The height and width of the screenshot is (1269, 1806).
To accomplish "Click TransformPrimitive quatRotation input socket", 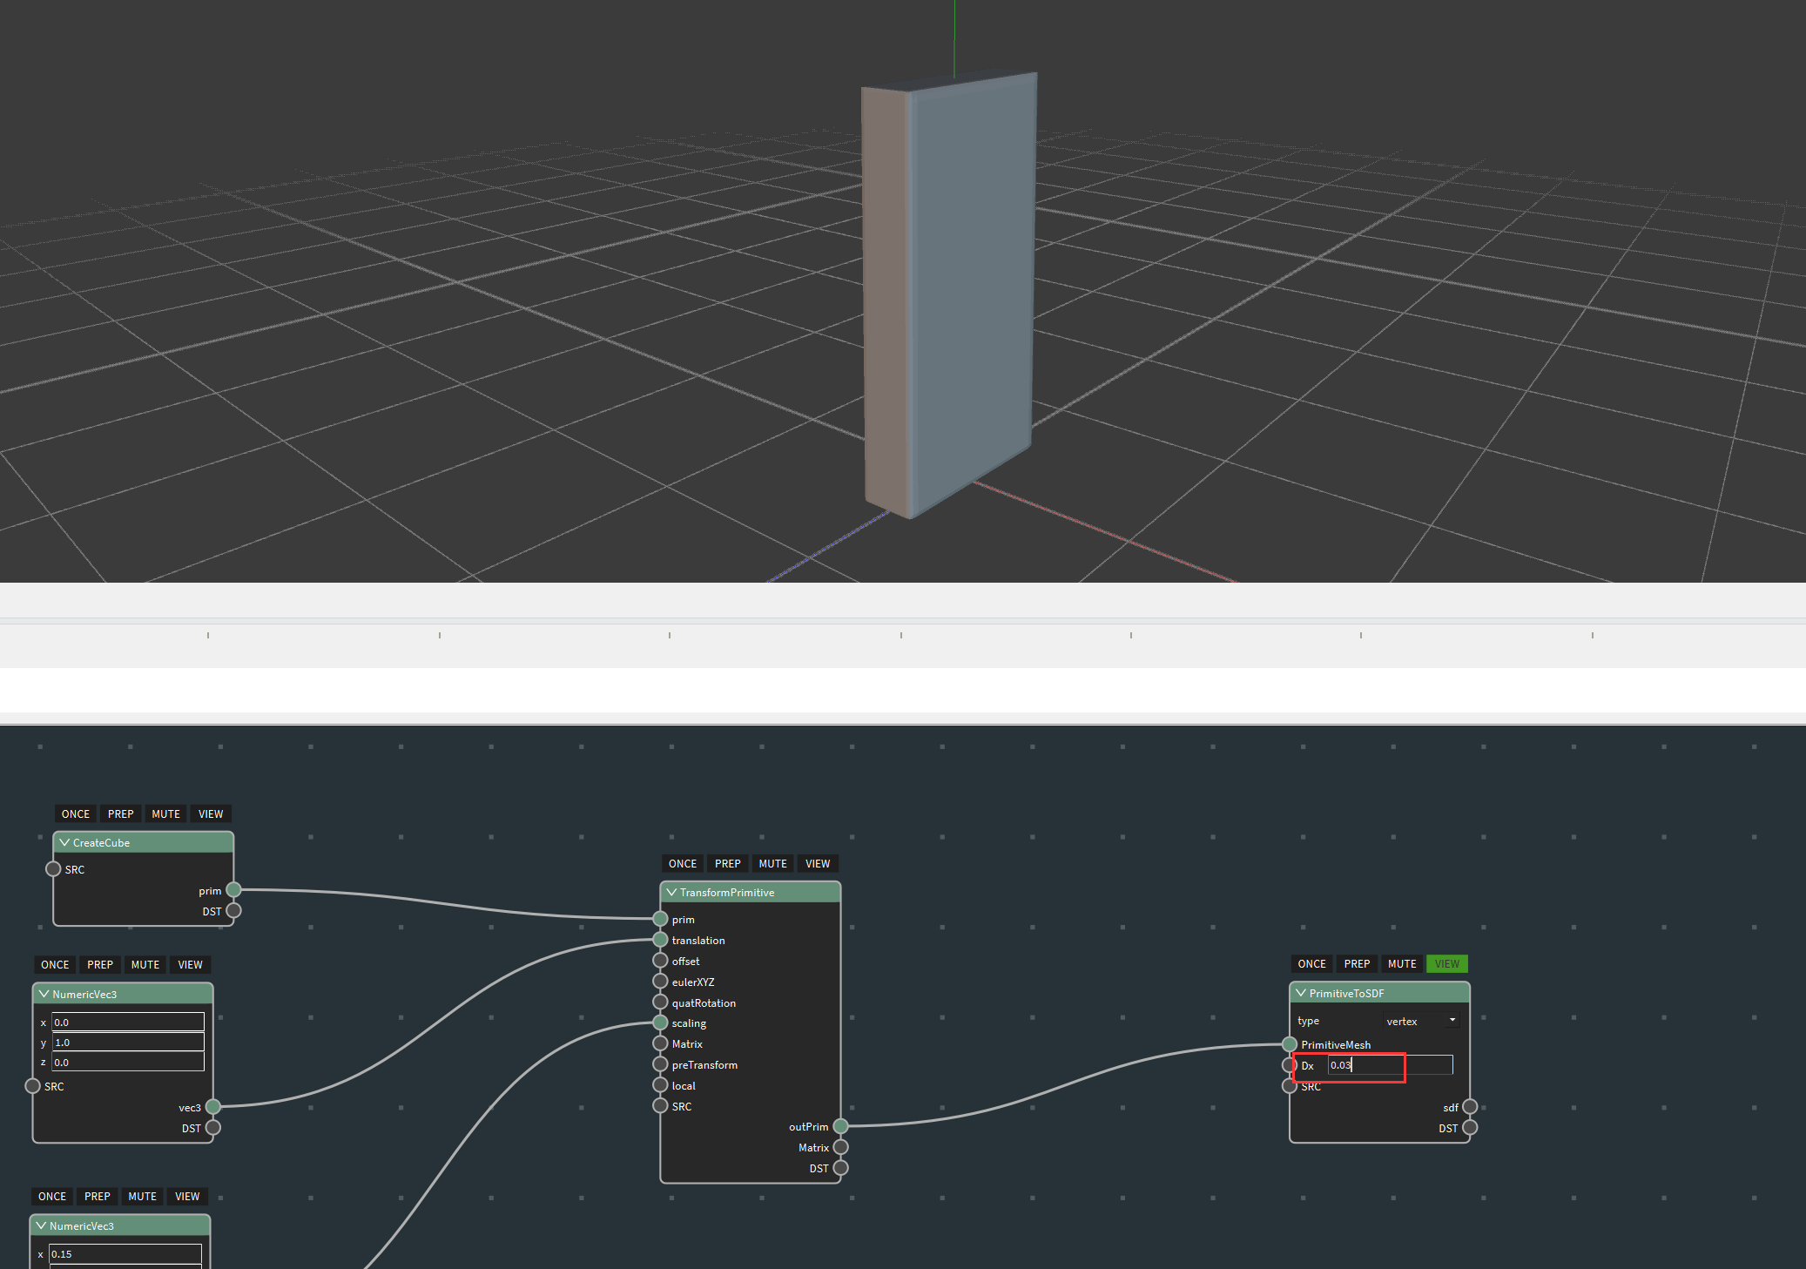I will tap(660, 1002).
